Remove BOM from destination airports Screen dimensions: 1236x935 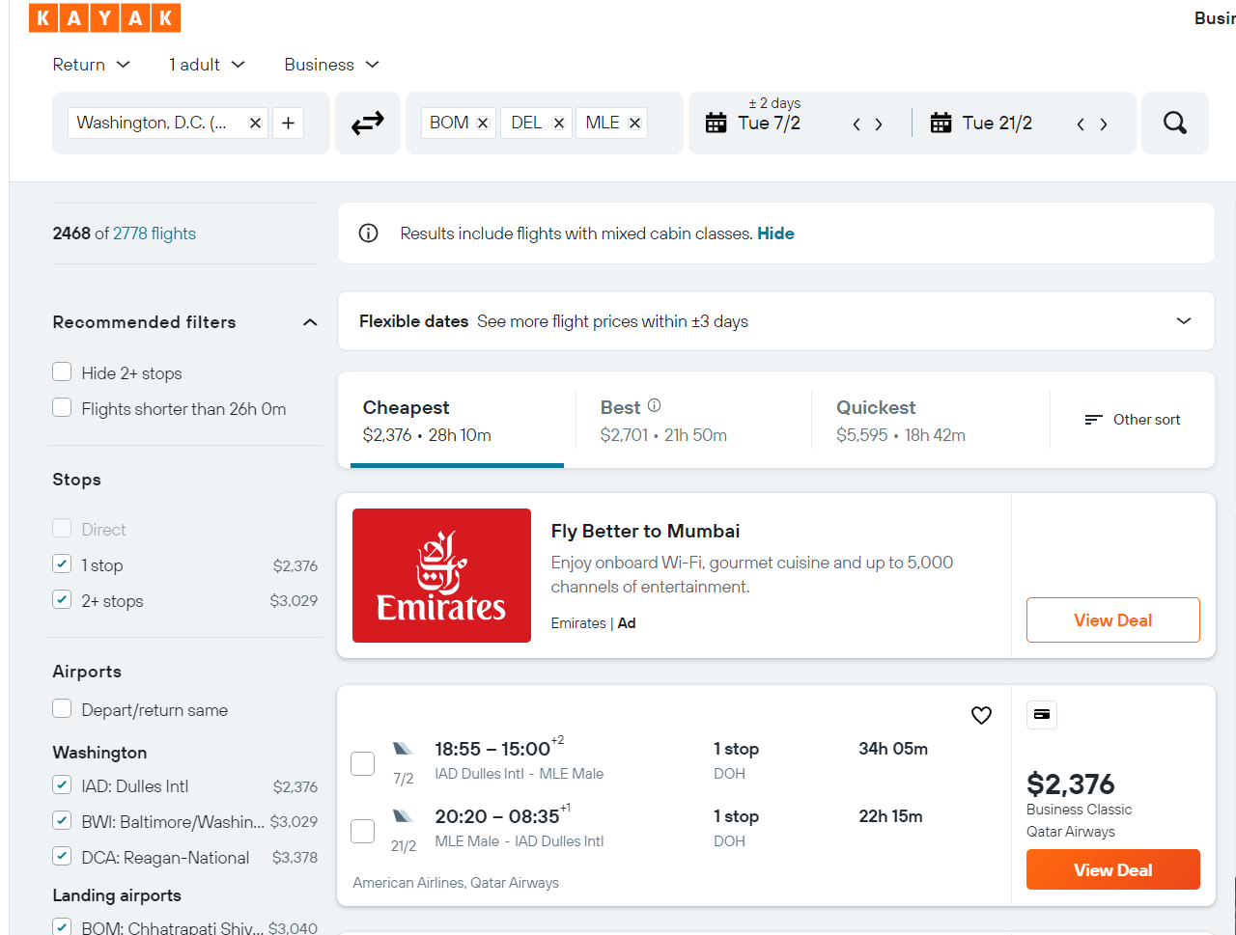483,123
